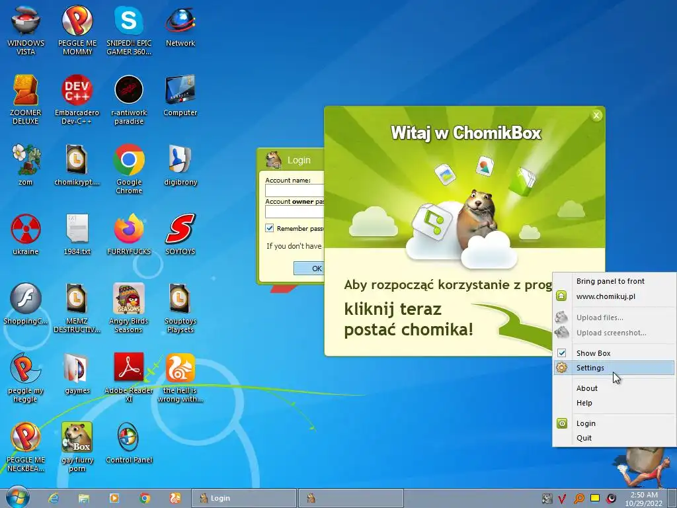Open the taskbar clock showing 2:50 AM
This screenshot has height=508, width=677.
pos(644,499)
